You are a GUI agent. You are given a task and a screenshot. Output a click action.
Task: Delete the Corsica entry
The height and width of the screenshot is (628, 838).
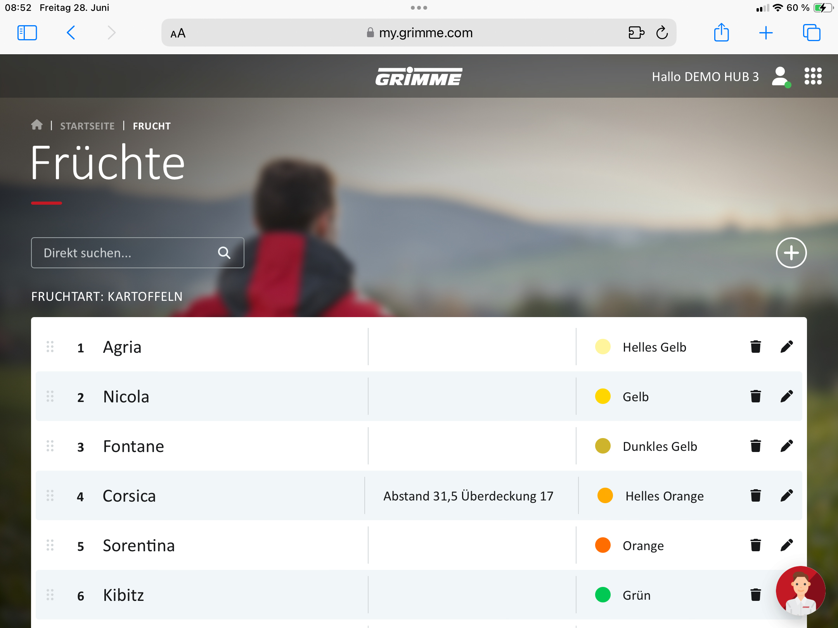click(x=755, y=495)
